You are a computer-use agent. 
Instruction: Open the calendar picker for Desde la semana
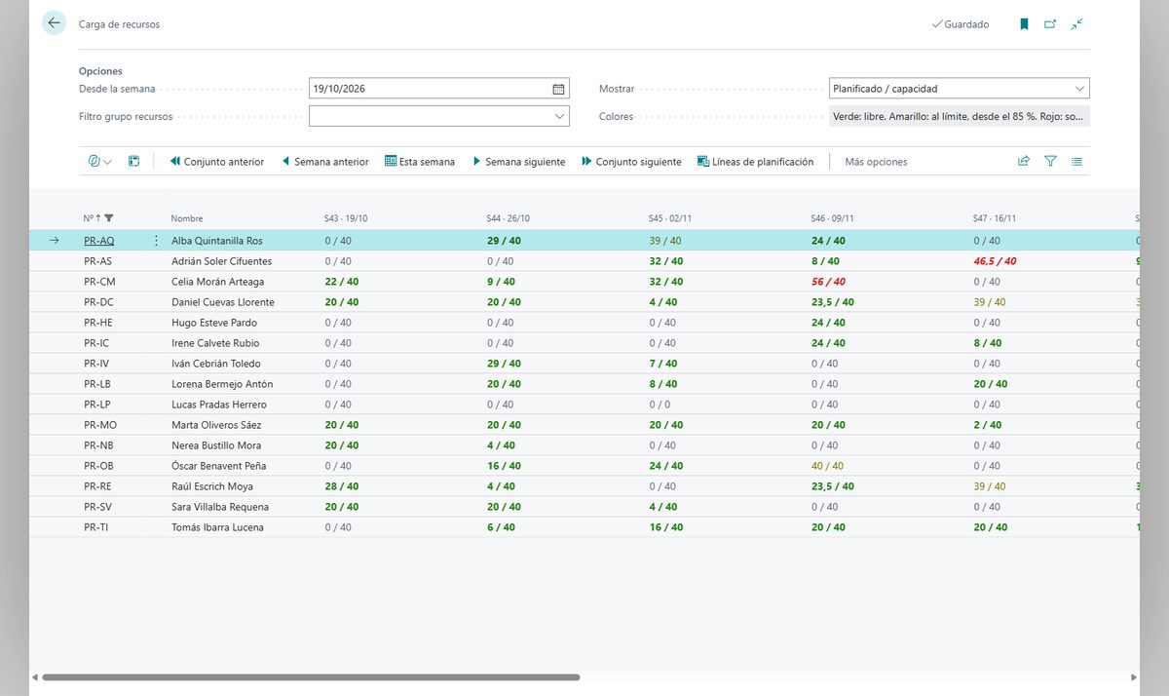coord(558,89)
